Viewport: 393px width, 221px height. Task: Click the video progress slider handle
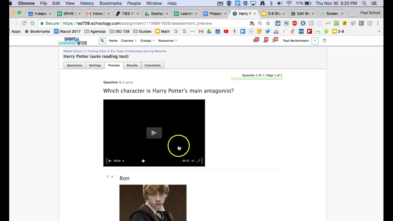[x=143, y=161]
